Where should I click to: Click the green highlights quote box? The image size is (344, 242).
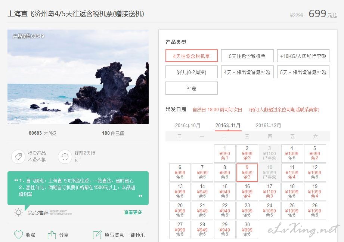(x=78, y=188)
